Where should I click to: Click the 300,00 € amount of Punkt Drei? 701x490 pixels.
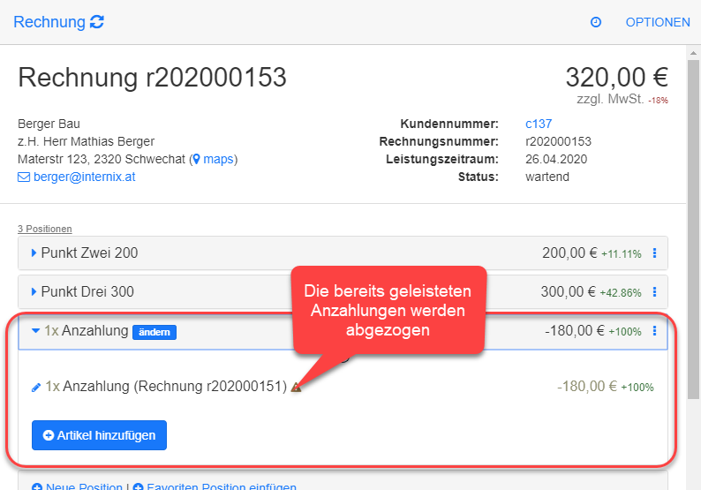pyautogui.click(x=569, y=292)
